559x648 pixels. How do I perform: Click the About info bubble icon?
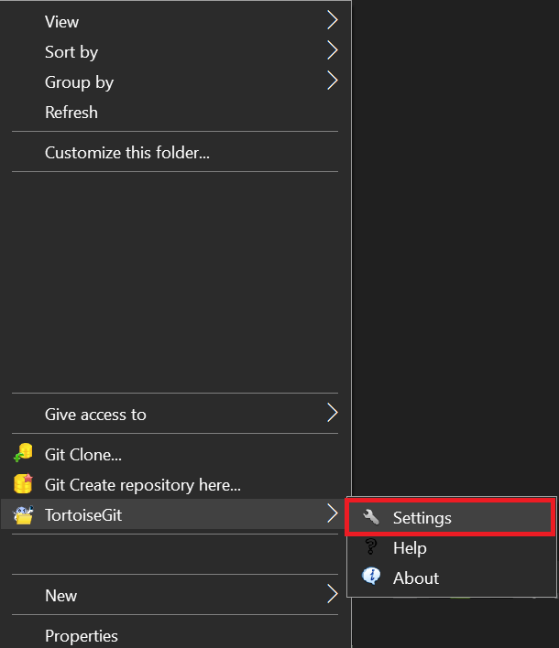tap(371, 576)
